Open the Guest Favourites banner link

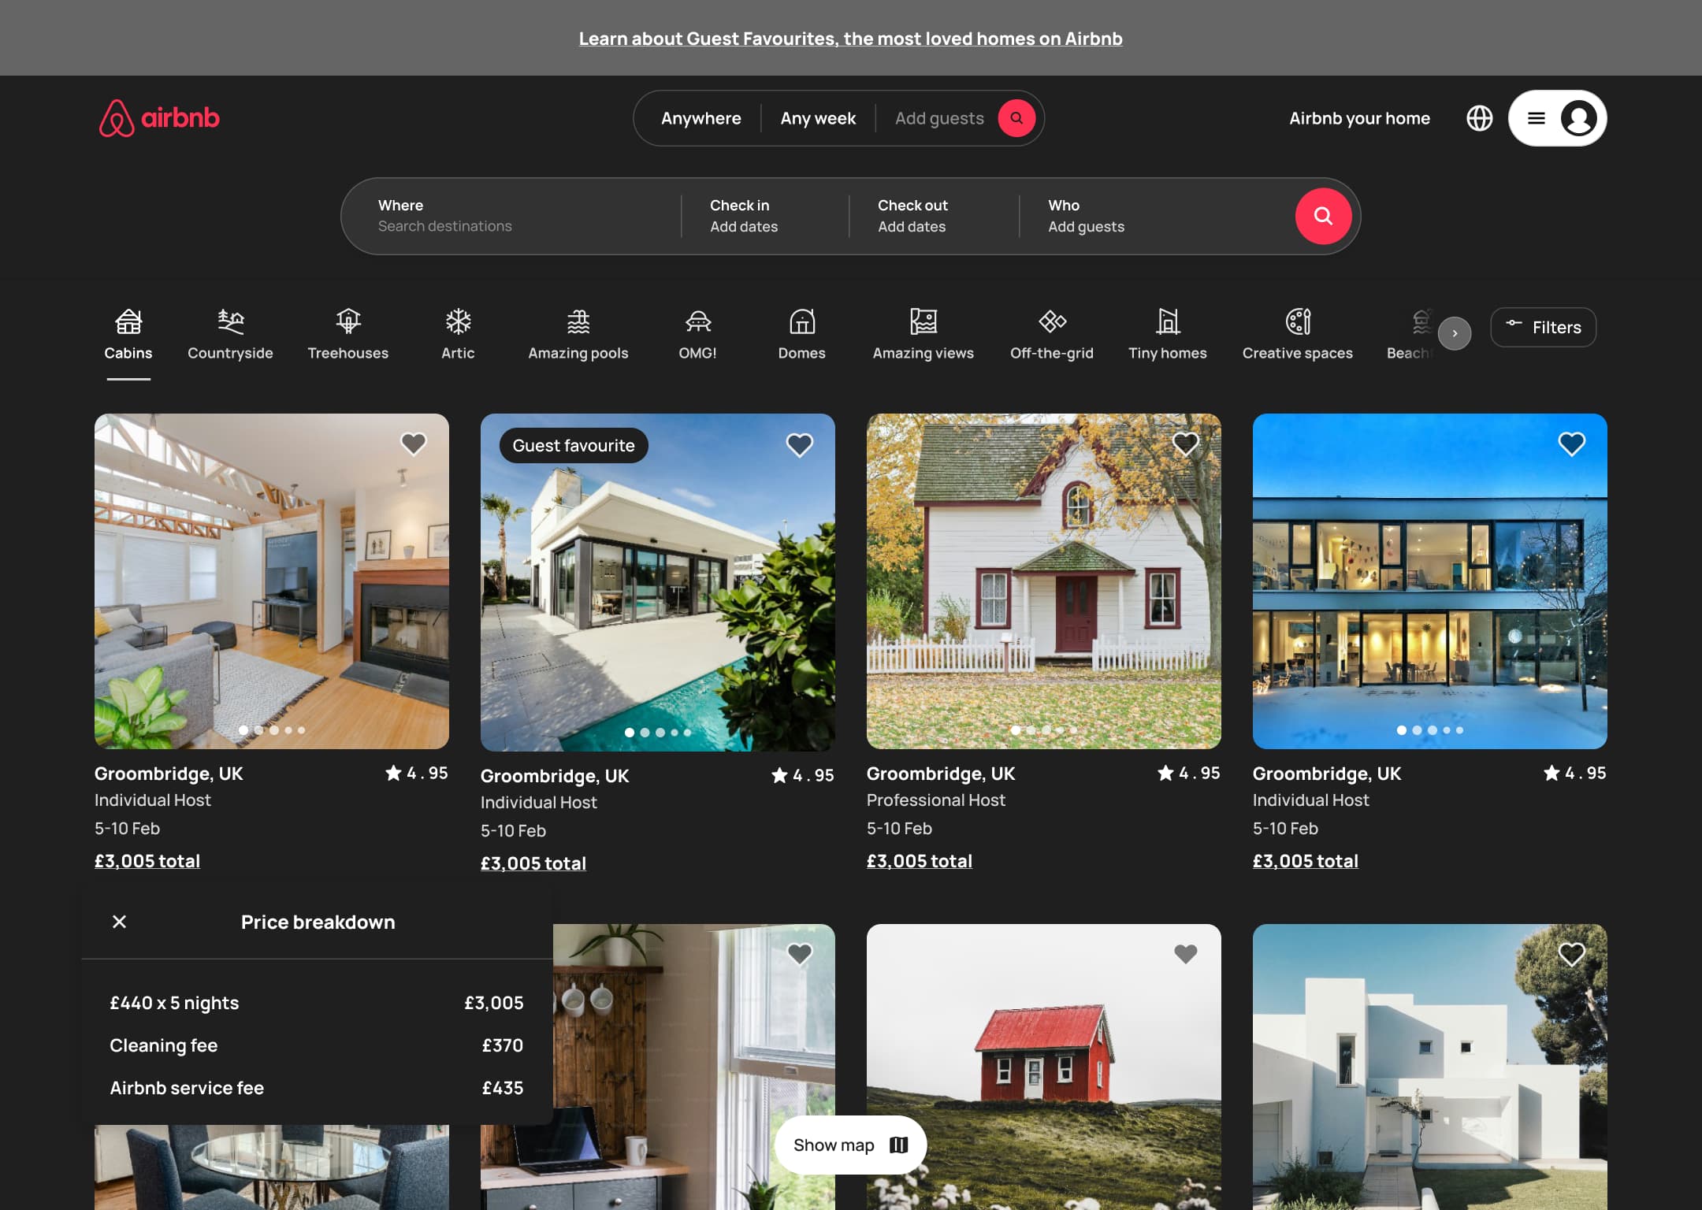[850, 39]
